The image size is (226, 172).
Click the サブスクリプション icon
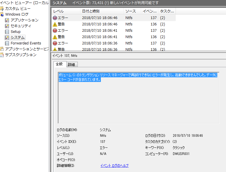[2, 55]
